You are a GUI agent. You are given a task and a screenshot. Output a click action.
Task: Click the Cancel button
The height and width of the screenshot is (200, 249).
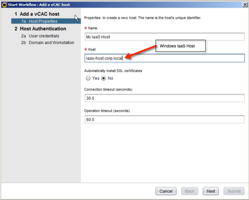coord(166,191)
